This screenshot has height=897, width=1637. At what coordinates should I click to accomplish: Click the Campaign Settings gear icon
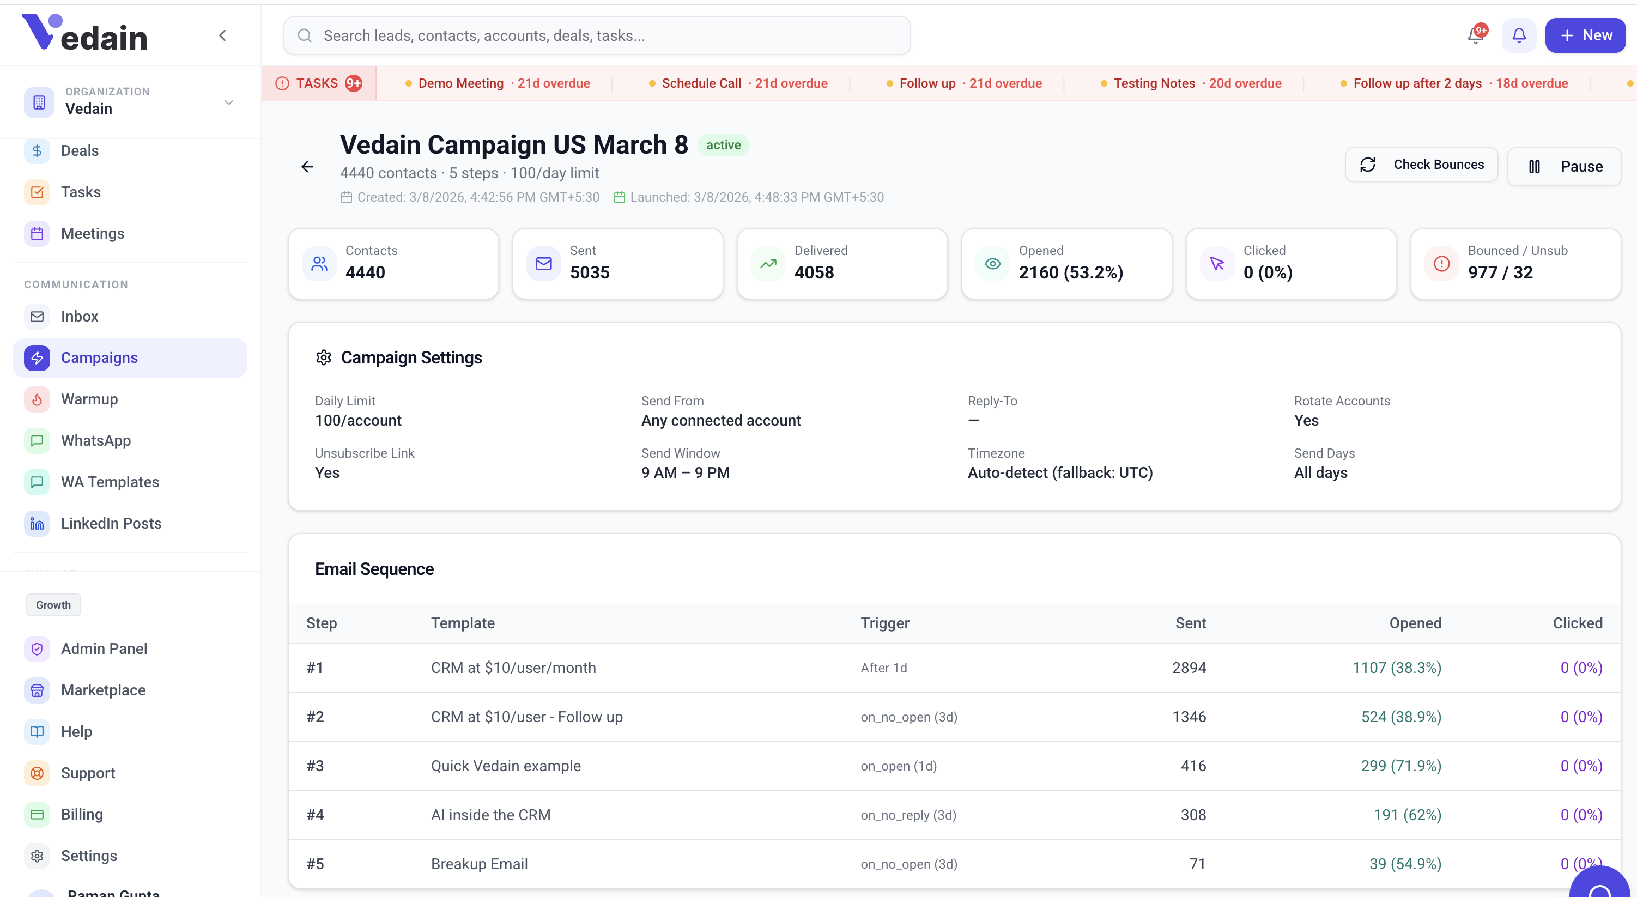point(324,357)
